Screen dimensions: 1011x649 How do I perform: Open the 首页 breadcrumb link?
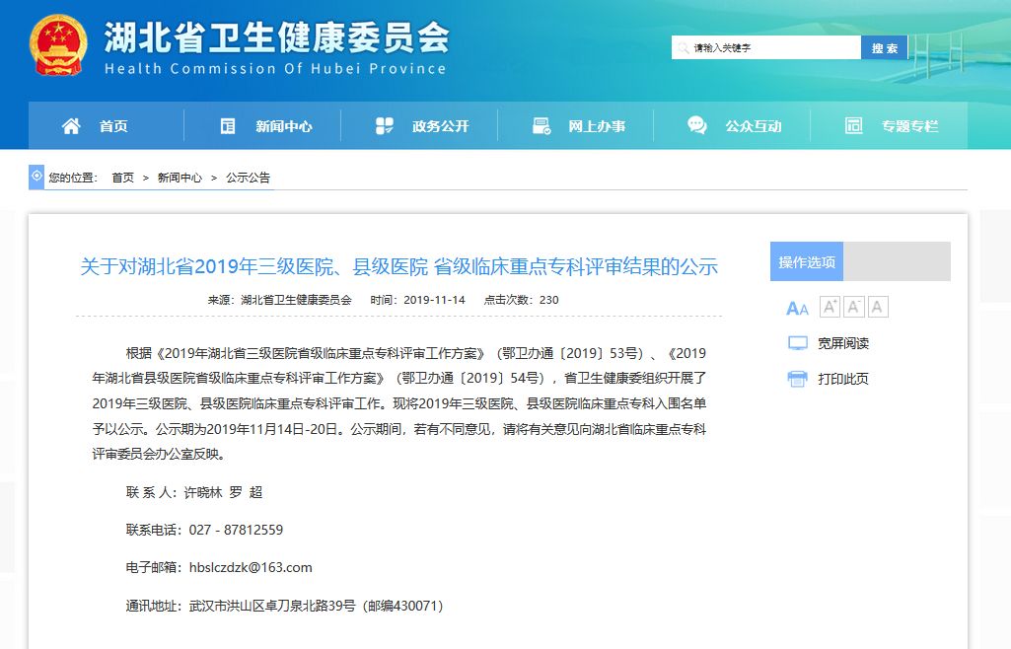[x=120, y=177]
